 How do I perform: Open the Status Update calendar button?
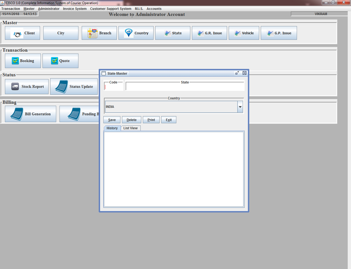click(x=74, y=86)
